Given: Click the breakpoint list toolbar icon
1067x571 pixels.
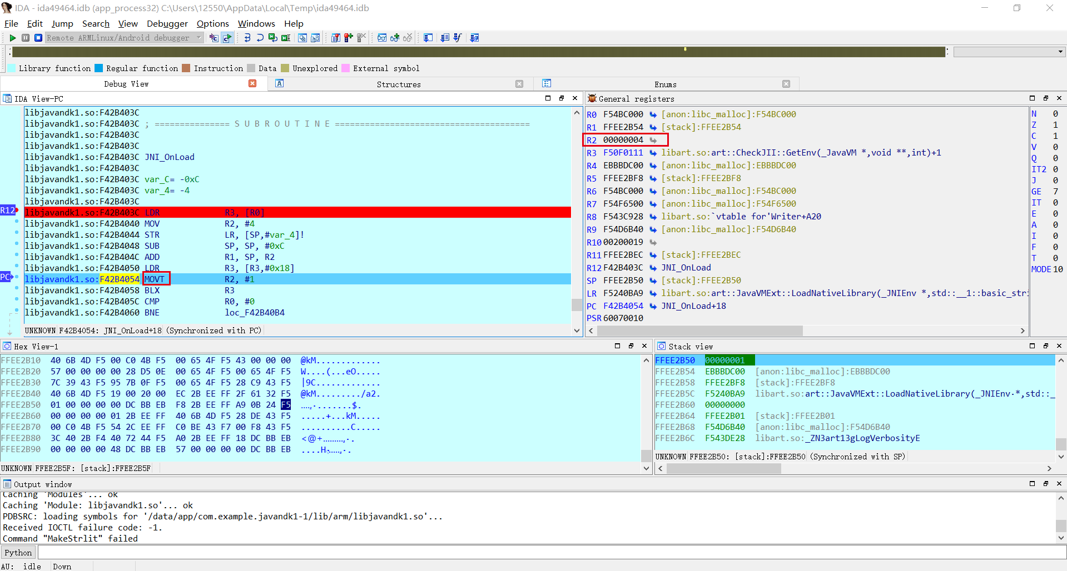Looking at the screenshot, I should coord(336,38).
